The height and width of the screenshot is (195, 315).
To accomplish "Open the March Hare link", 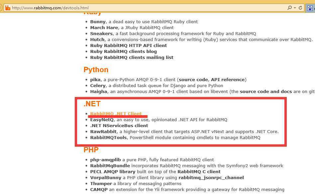I will tap(104, 27).
